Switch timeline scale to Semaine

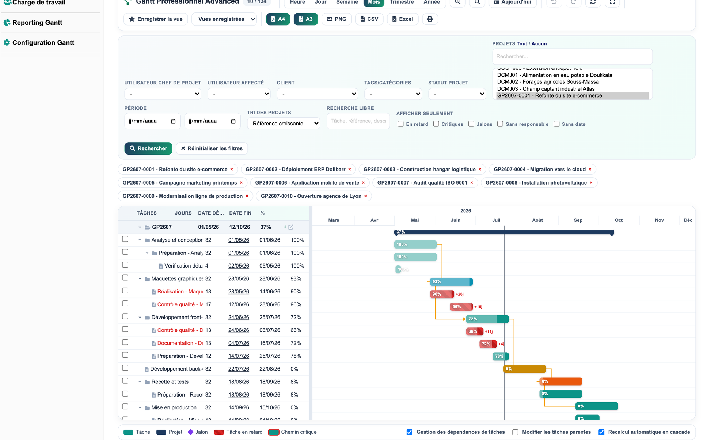(x=347, y=2)
